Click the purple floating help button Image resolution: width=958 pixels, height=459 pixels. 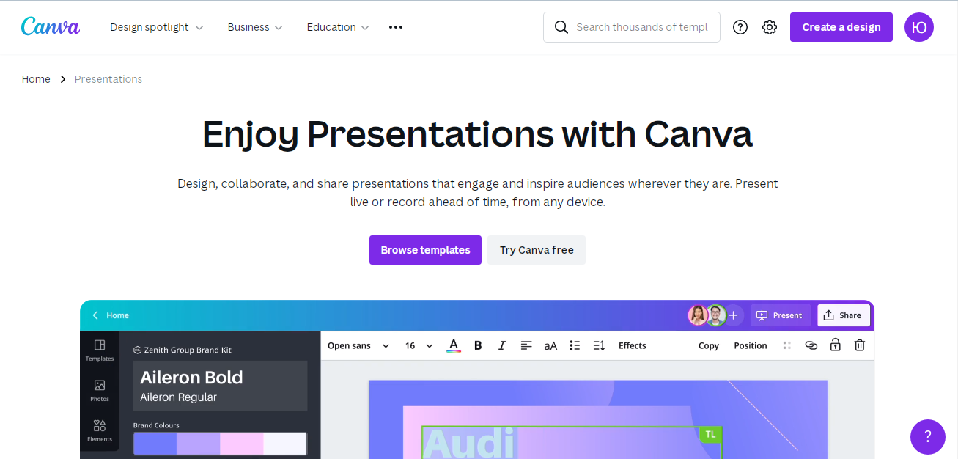928,437
